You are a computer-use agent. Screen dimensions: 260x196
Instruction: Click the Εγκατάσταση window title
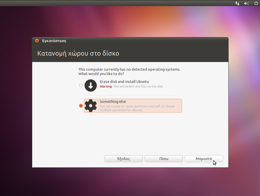pos(54,41)
